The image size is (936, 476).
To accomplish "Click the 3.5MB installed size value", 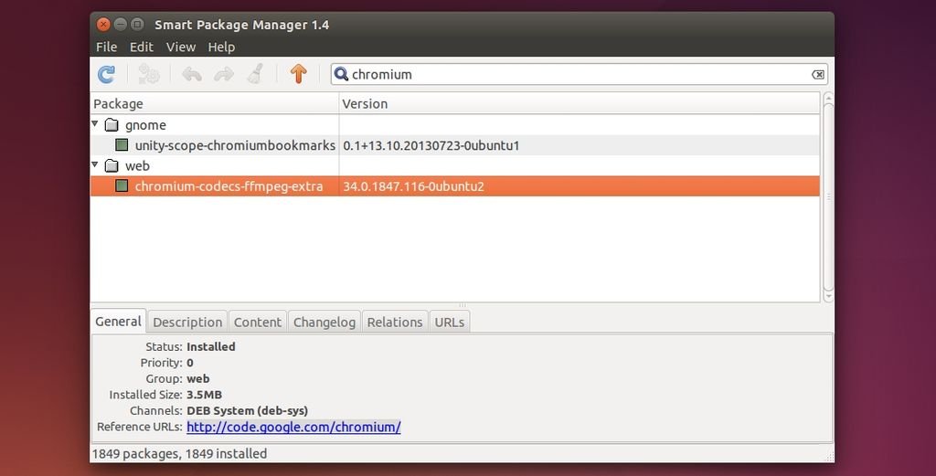I will pyautogui.click(x=204, y=395).
